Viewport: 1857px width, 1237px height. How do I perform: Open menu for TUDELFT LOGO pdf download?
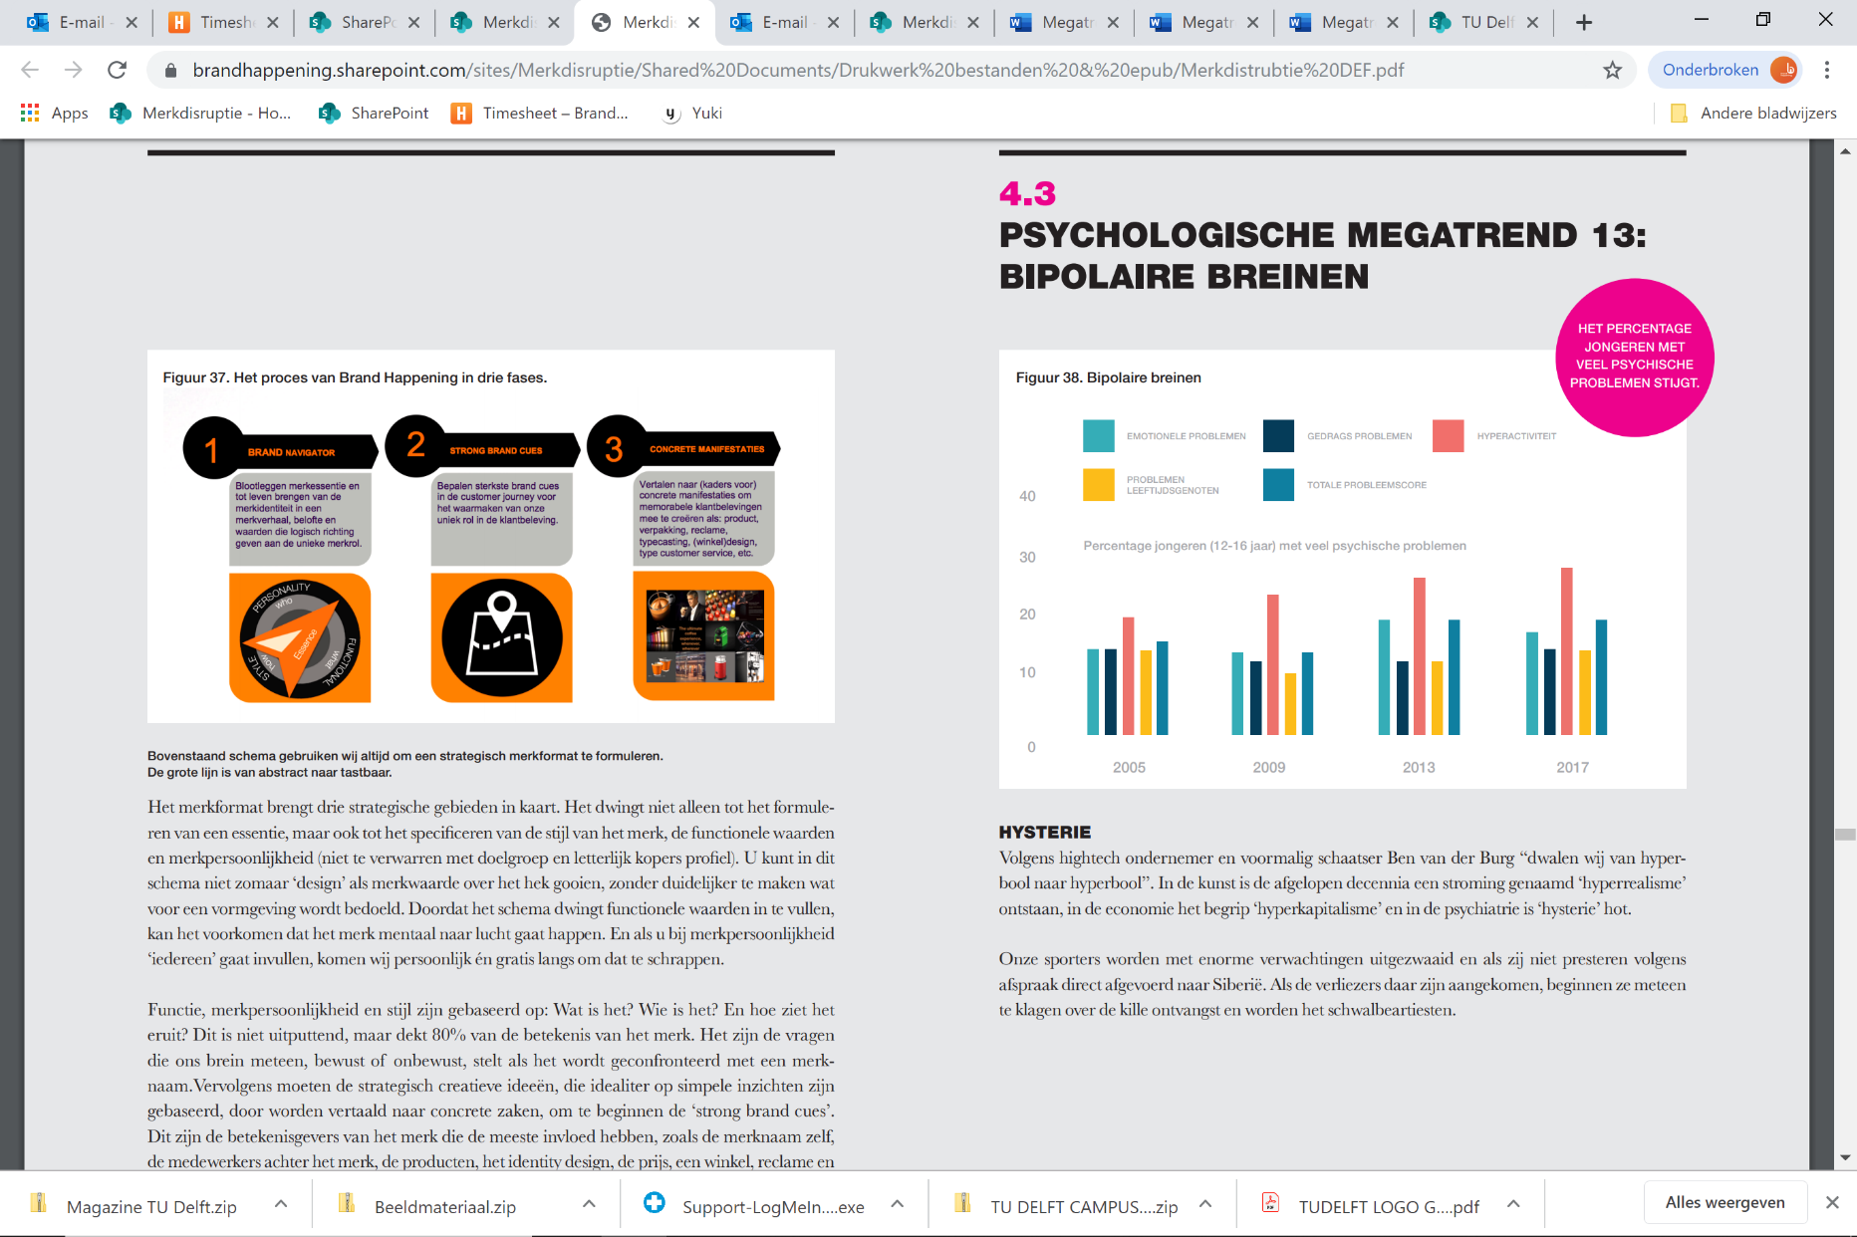click(x=1513, y=1204)
